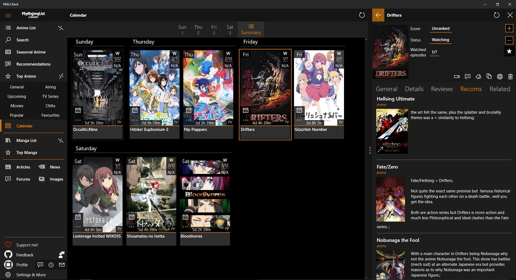The height and width of the screenshot is (280, 516).
Task: Open history clock icon
Action: (51, 265)
